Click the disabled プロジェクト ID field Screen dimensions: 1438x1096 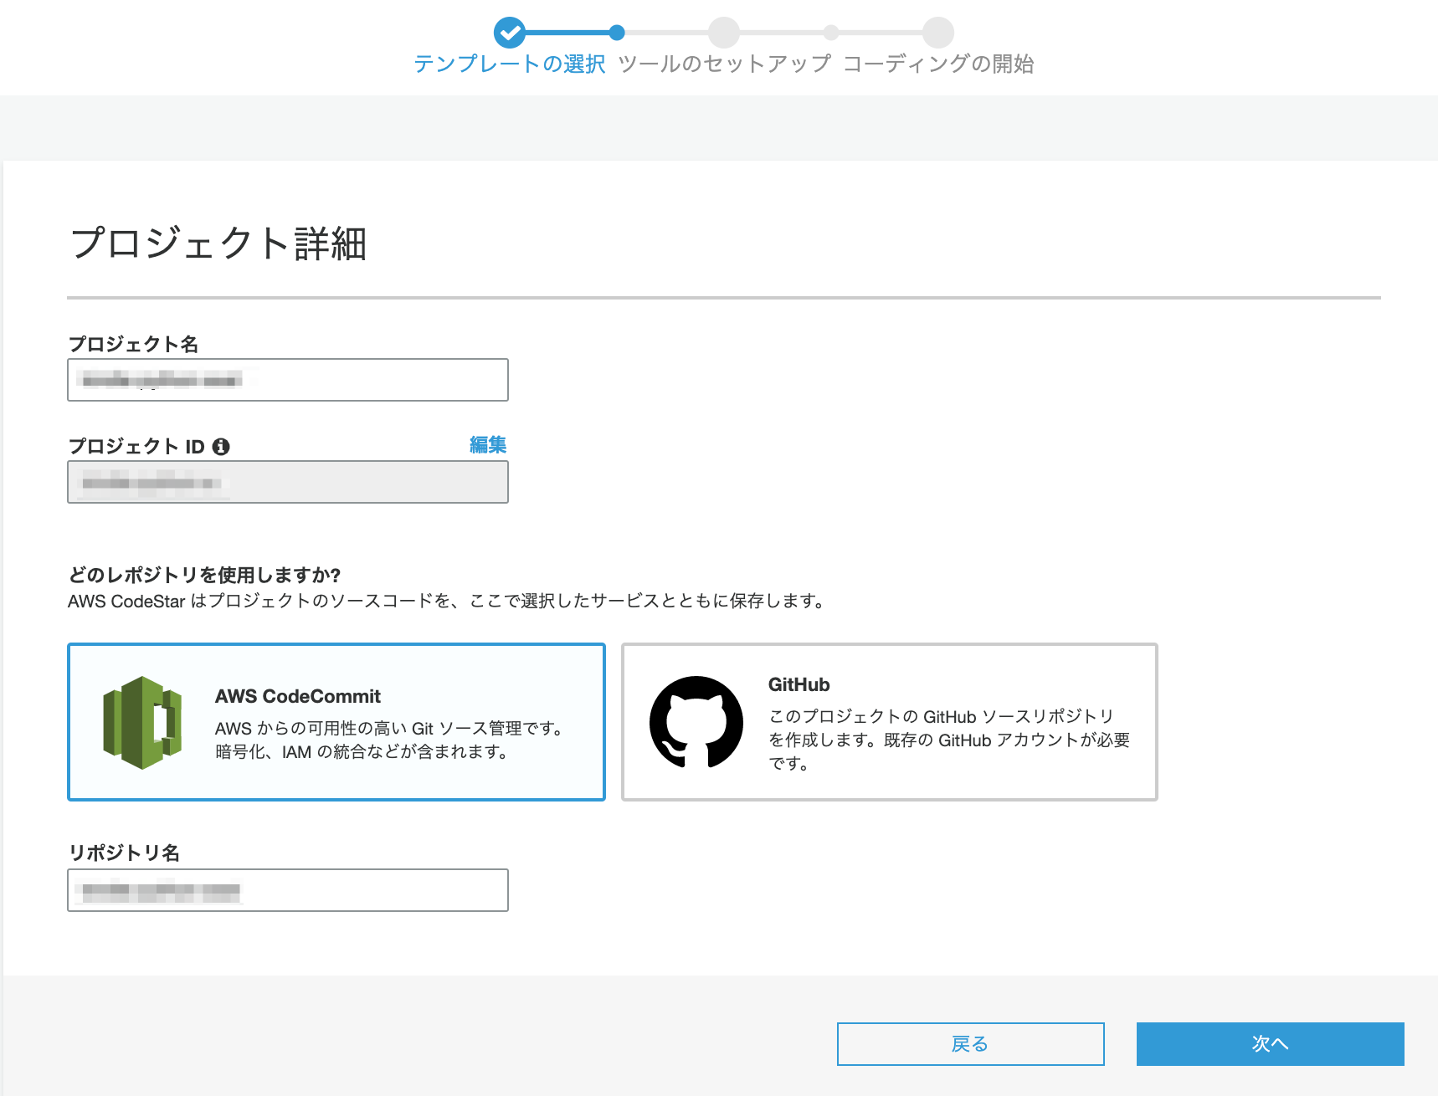(x=288, y=482)
